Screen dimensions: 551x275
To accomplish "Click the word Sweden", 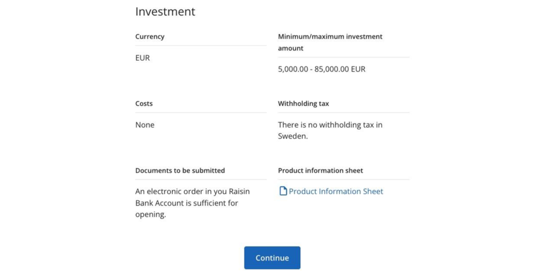I will [292, 136].
